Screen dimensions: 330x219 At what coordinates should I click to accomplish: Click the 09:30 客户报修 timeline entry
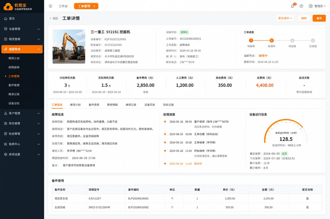[x=199, y=122]
